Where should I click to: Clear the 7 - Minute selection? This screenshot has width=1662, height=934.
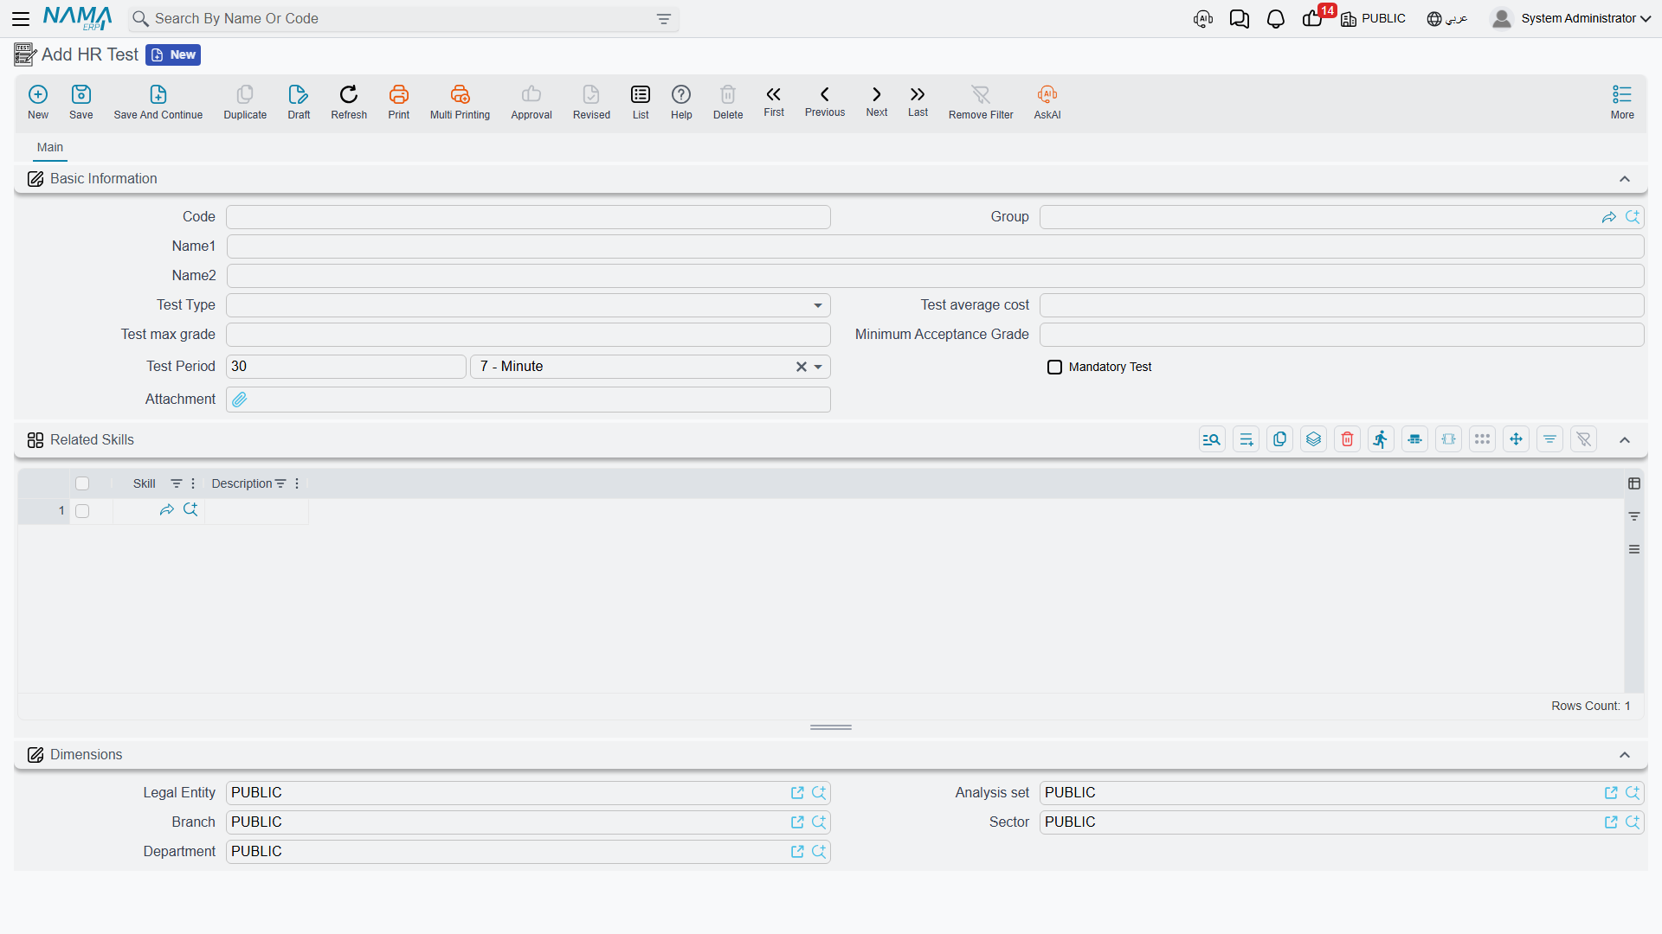click(x=802, y=367)
